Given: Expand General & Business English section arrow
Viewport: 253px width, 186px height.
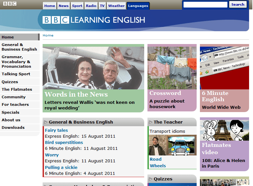Looking at the screenshot, I should [x=46, y=122].
